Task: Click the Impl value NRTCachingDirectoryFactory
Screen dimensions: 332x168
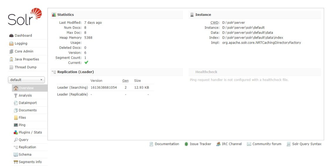Action: pyautogui.click(x=262, y=43)
